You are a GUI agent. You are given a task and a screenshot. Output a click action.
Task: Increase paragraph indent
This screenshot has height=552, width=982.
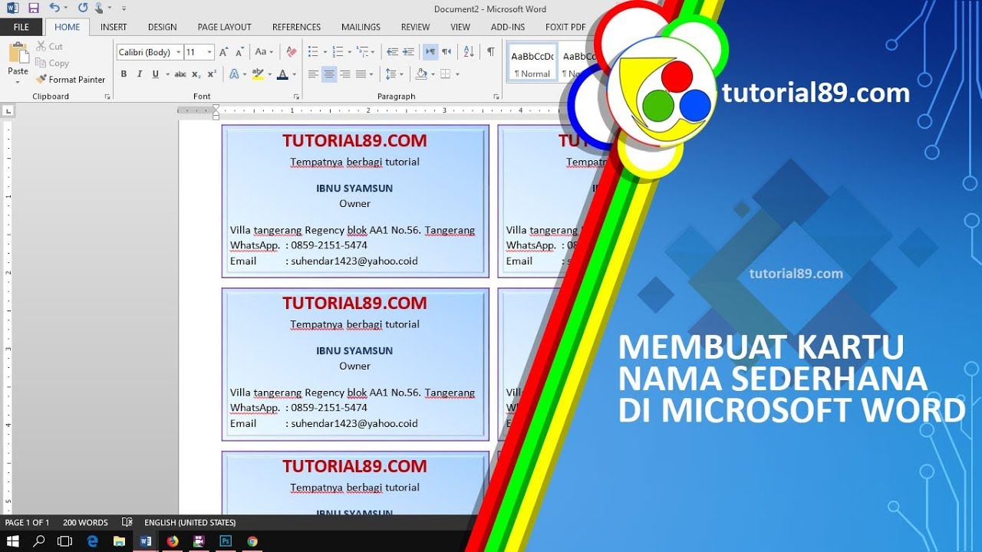[408, 52]
